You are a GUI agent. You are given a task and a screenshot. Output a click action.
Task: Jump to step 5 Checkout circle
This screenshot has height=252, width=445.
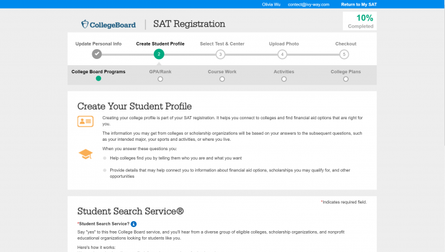coord(344,54)
